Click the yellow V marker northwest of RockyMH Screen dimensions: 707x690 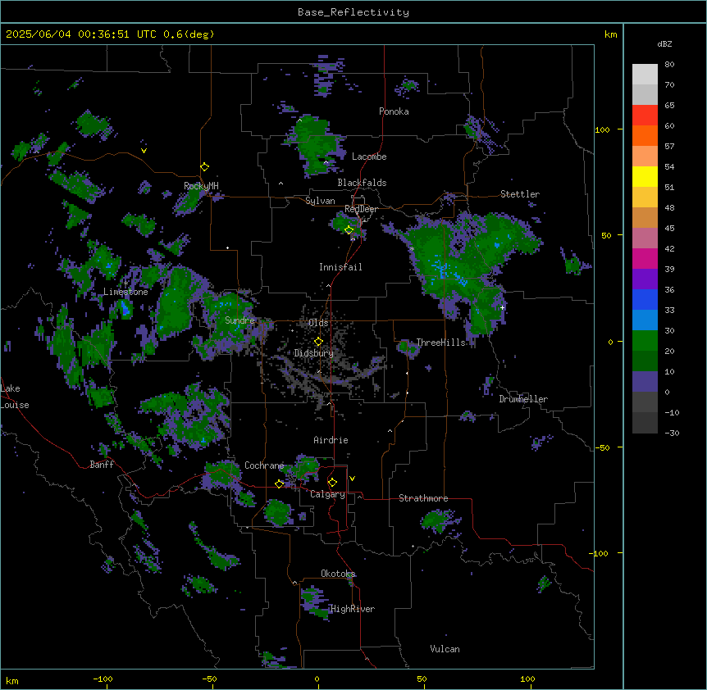pyautogui.click(x=144, y=151)
